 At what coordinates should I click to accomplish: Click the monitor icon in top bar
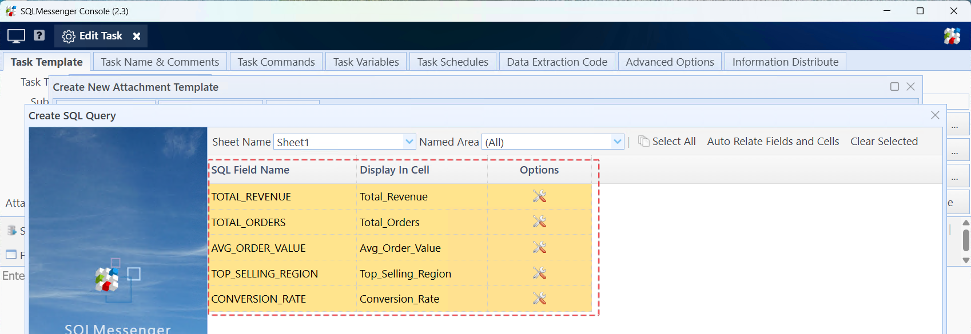[x=16, y=36]
